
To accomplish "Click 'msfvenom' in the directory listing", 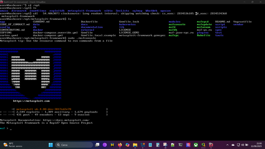I will tap(203, 27).
